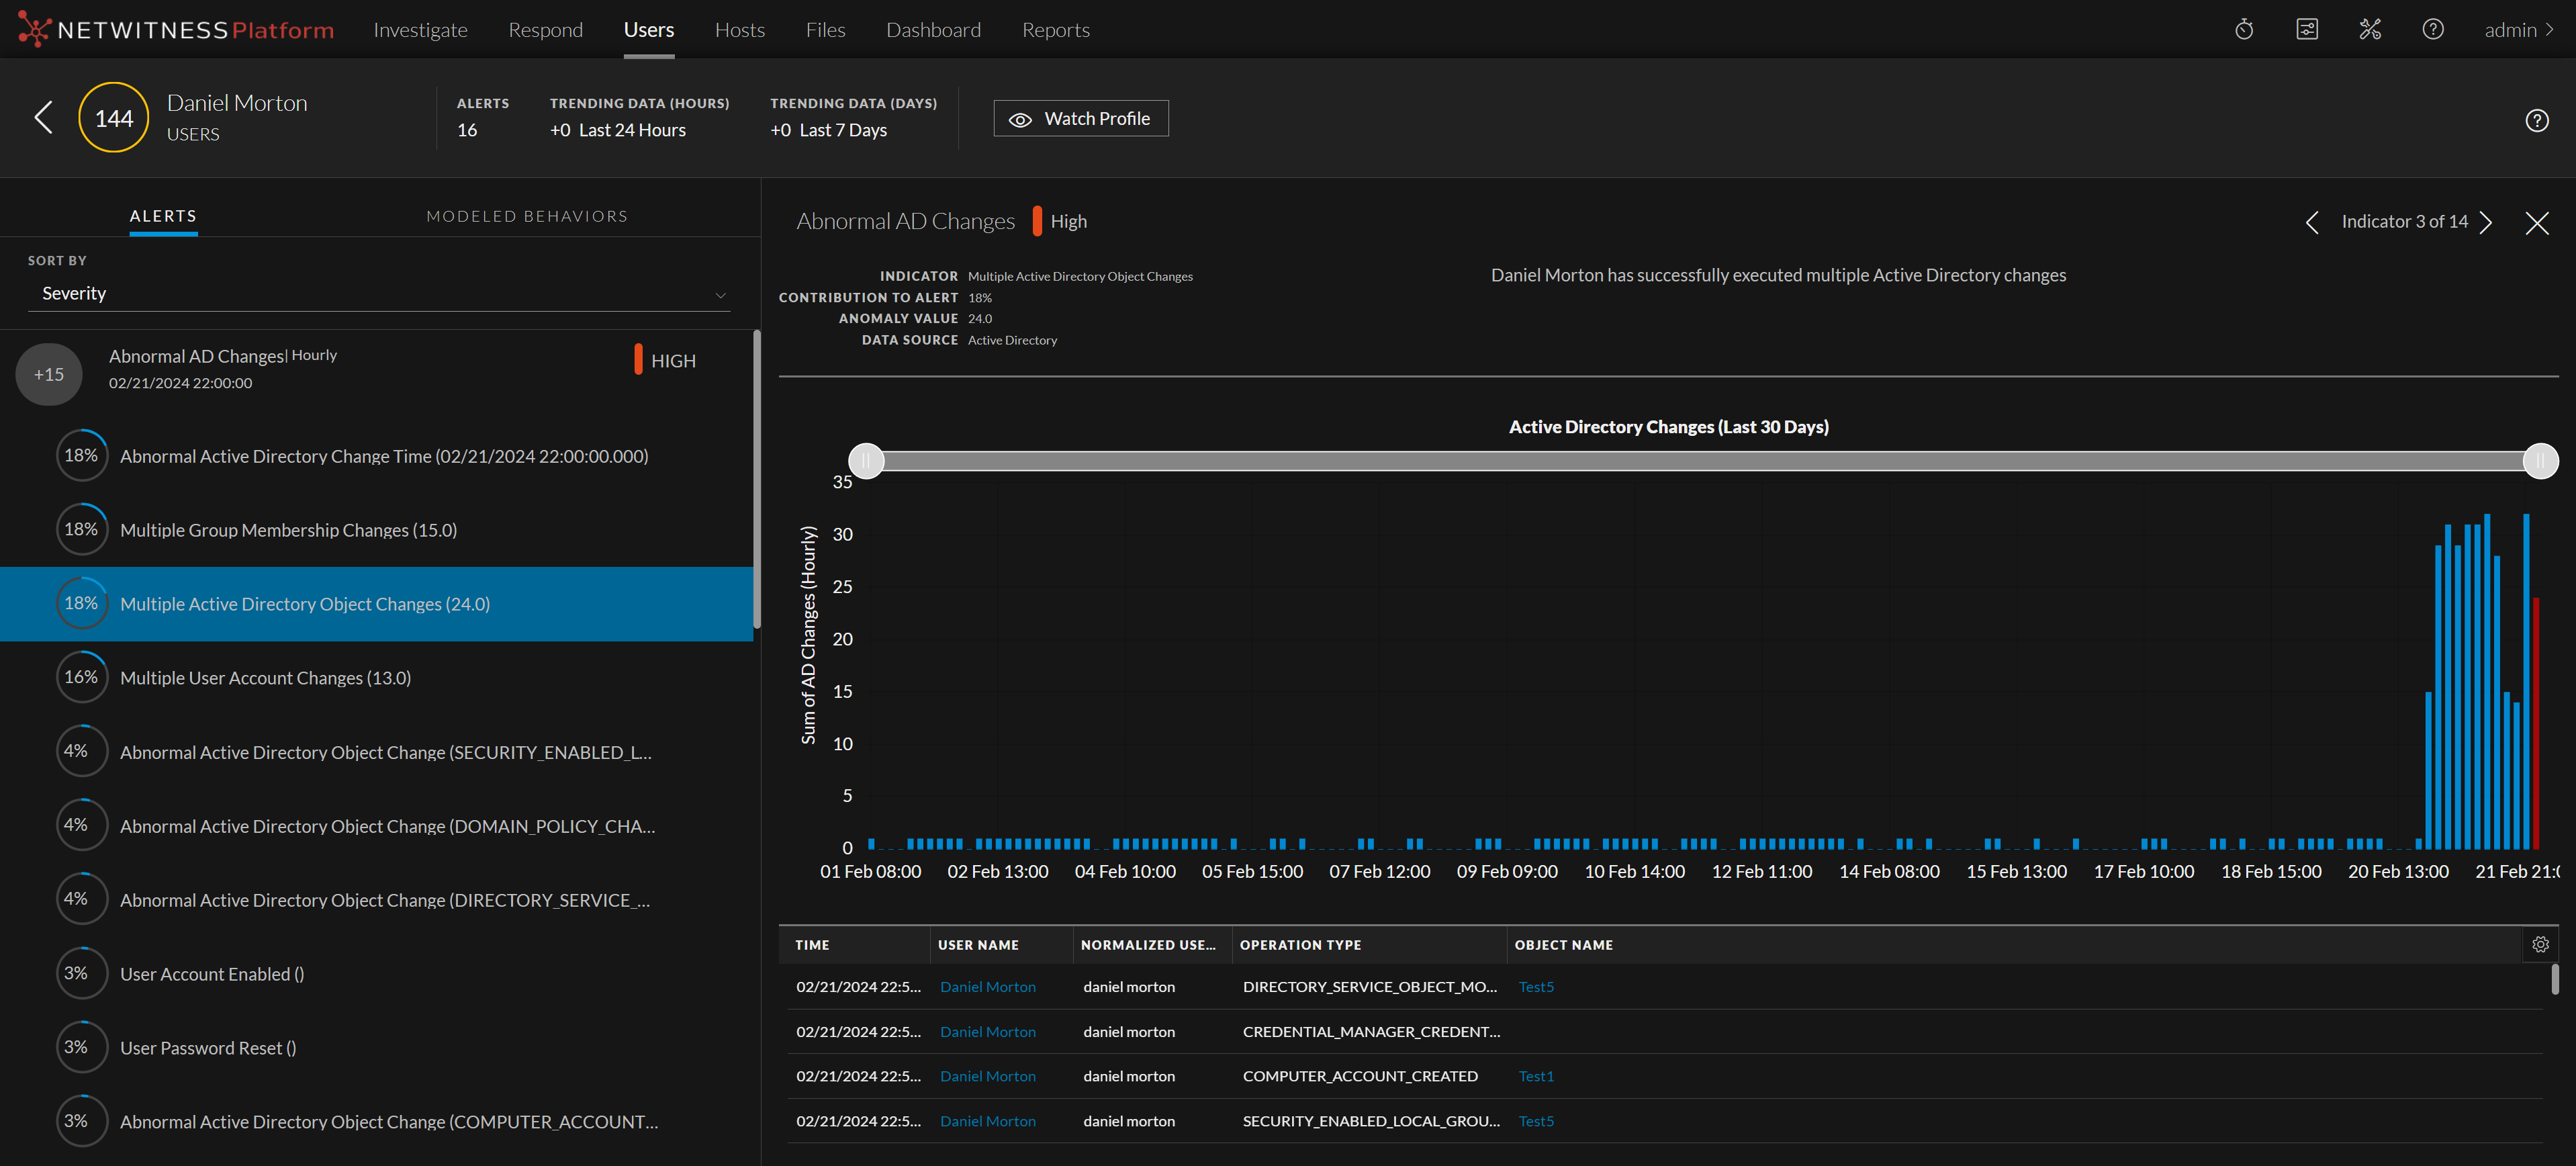This screenshot has width=2576, height=1166.
Task: Open the notifications panel icon
Action: [2307, 29]
